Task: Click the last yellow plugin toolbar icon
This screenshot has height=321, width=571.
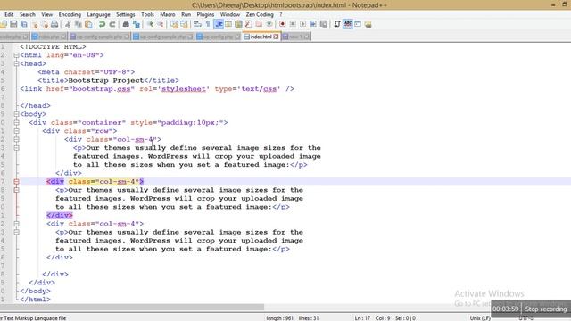Action: click(x=368, y=24)
